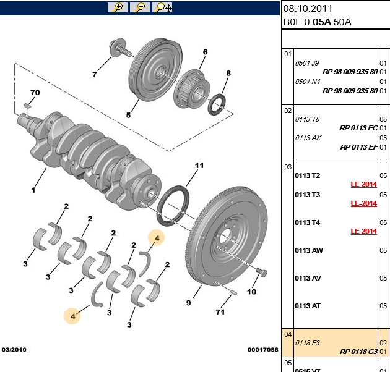This screenshot has width=390, height=372.
Task: Select replacement part RP 0113 EC
Action: tap(358, 128)
